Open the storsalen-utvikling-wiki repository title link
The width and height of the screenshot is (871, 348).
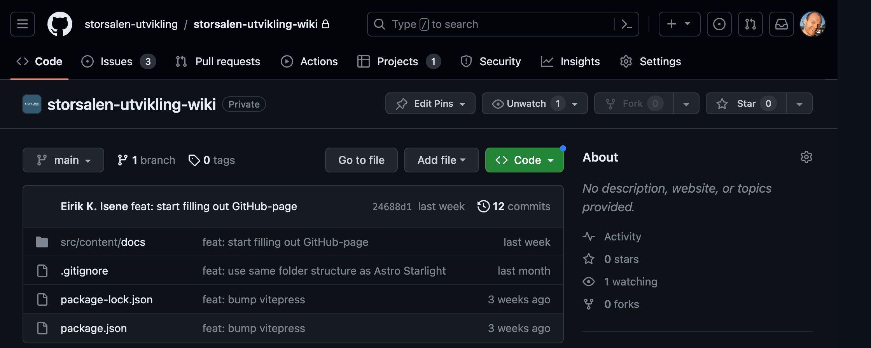pos(131,104)
